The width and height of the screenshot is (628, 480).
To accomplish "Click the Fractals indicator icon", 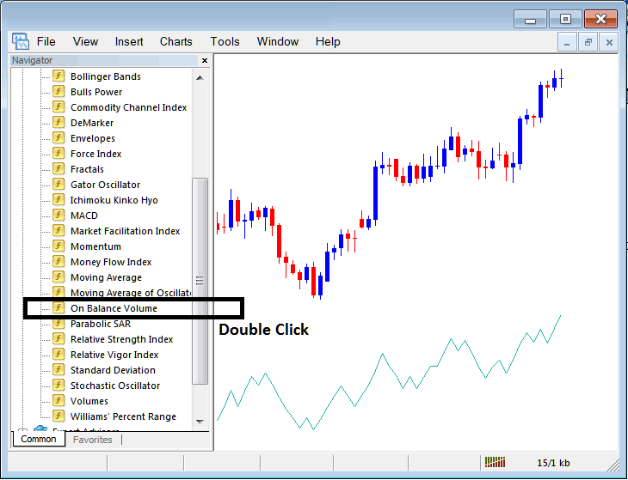I will pos(58,168).
